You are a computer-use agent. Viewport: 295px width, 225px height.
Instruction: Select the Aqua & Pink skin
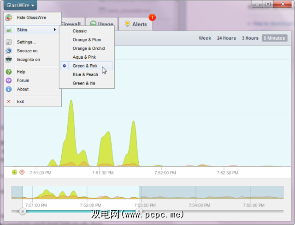87,57
